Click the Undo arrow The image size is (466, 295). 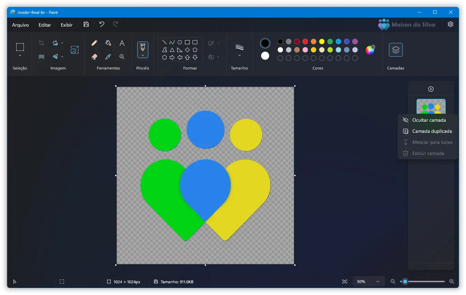[x=102, y=25]
